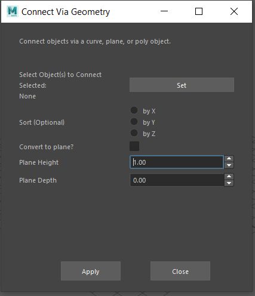Select the 'by X' sort radio button

[134, 110]
